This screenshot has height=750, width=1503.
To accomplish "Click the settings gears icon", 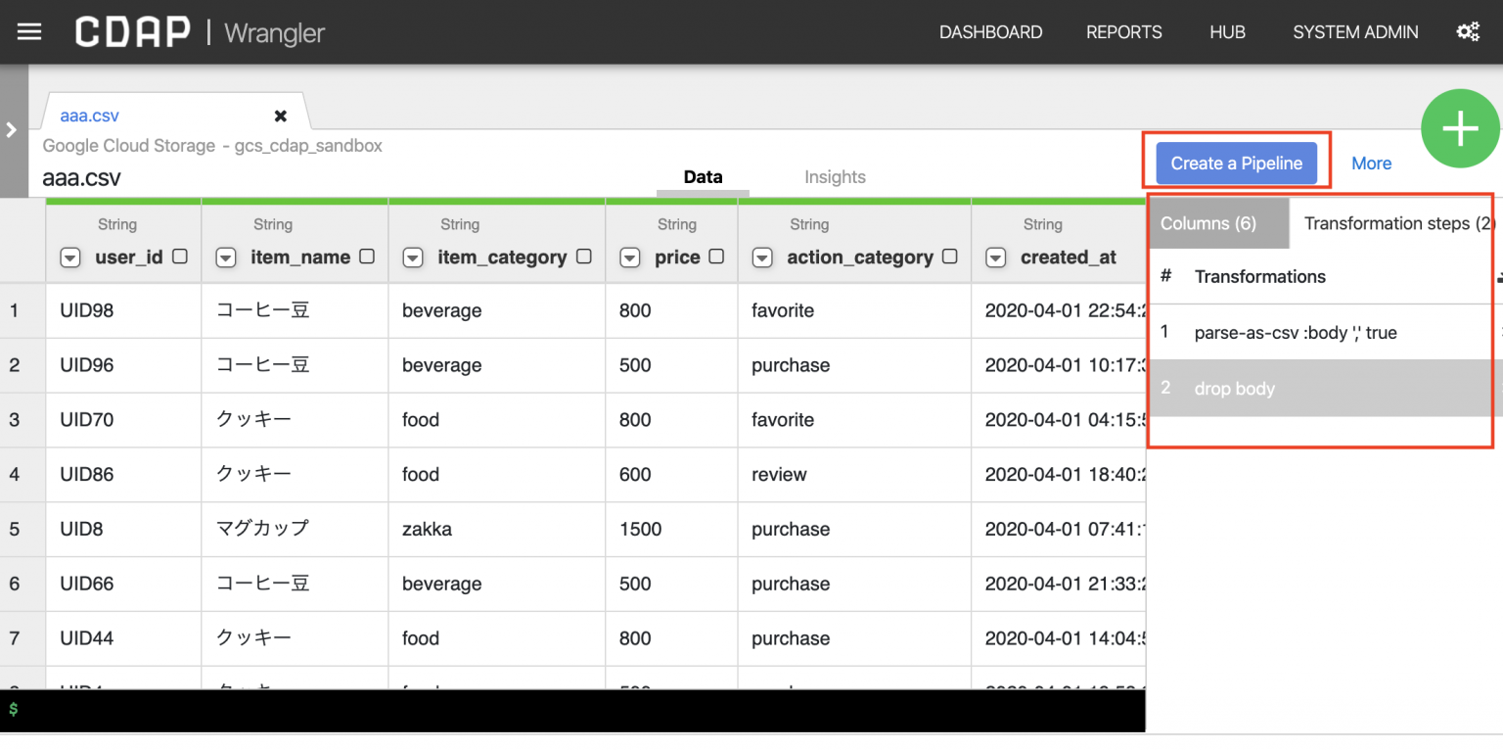I will 1468,31.
